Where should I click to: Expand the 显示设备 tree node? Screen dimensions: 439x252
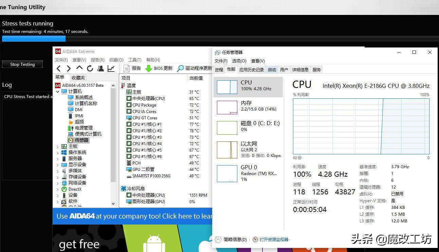pyautogui.click(x=57, y=165)
